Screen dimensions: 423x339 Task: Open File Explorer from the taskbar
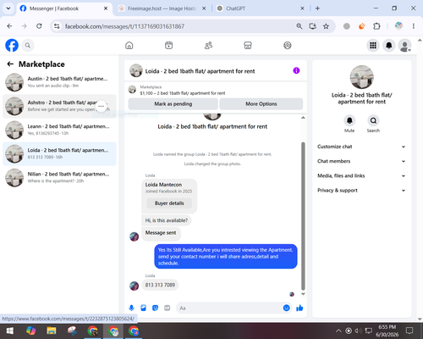point(52,331)
